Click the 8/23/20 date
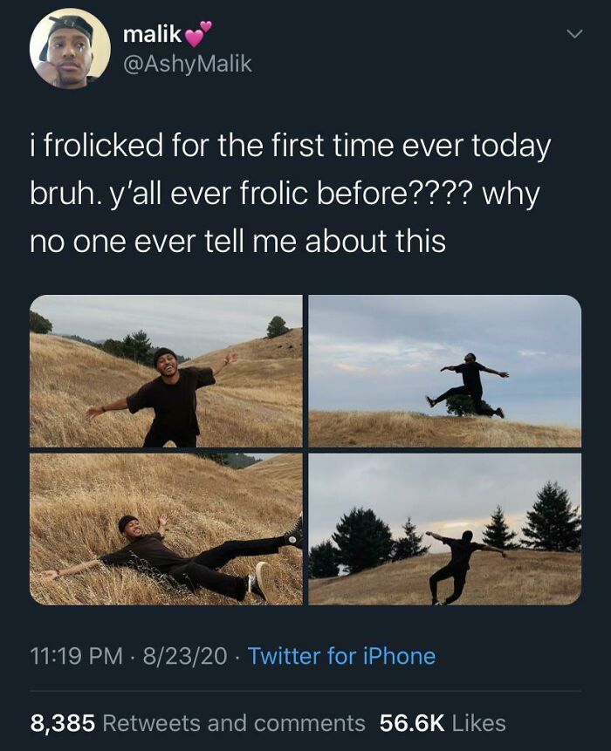The image size is (611, 751). [x=188, y=656]
